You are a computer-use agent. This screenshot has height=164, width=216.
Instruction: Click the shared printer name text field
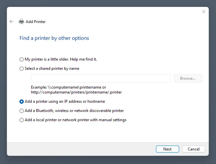tap(101, 78)
